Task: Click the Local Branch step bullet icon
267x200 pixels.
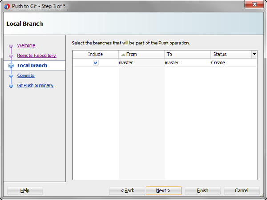Action: tap(11, 66)
